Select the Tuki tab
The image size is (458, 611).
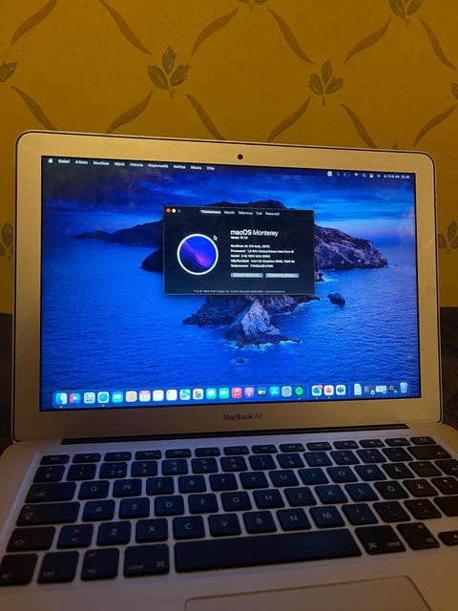pos(259,214)
